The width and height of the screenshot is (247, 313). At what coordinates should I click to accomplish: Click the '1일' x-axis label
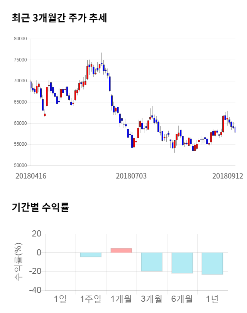(60, 299)
